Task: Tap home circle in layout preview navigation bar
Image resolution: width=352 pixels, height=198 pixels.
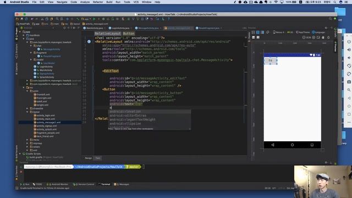Action: 292,145
